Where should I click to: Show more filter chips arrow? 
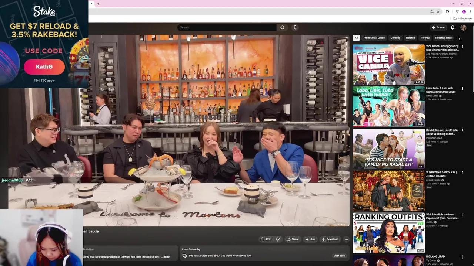tap(459, 38)
